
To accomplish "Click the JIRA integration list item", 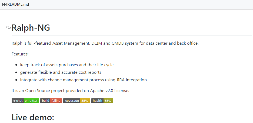I will pyautogui.click(x=83, y=80).
